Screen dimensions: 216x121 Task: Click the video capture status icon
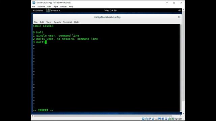pyautogui.click(x=163, y=119)
